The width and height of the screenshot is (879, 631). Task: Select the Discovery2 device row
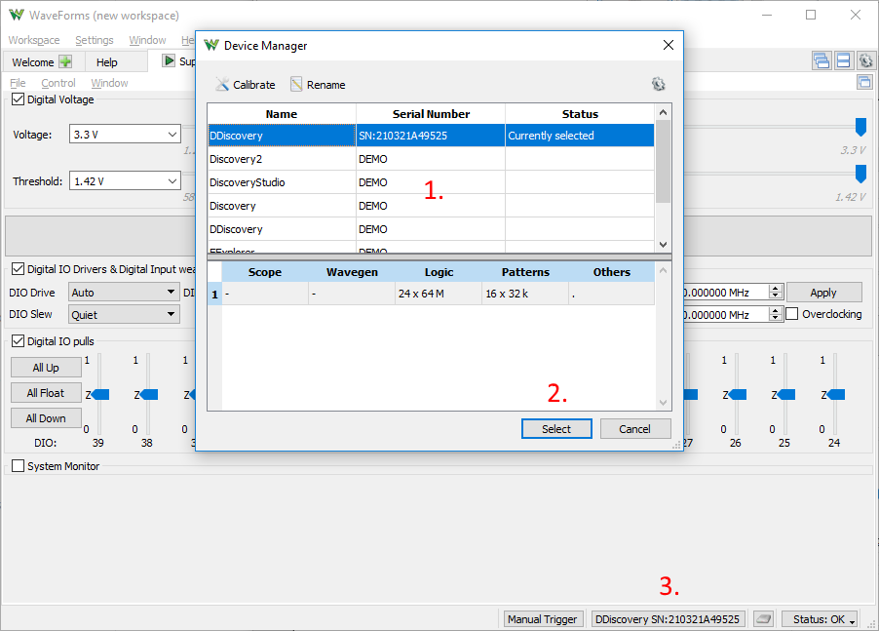point(431,159)
